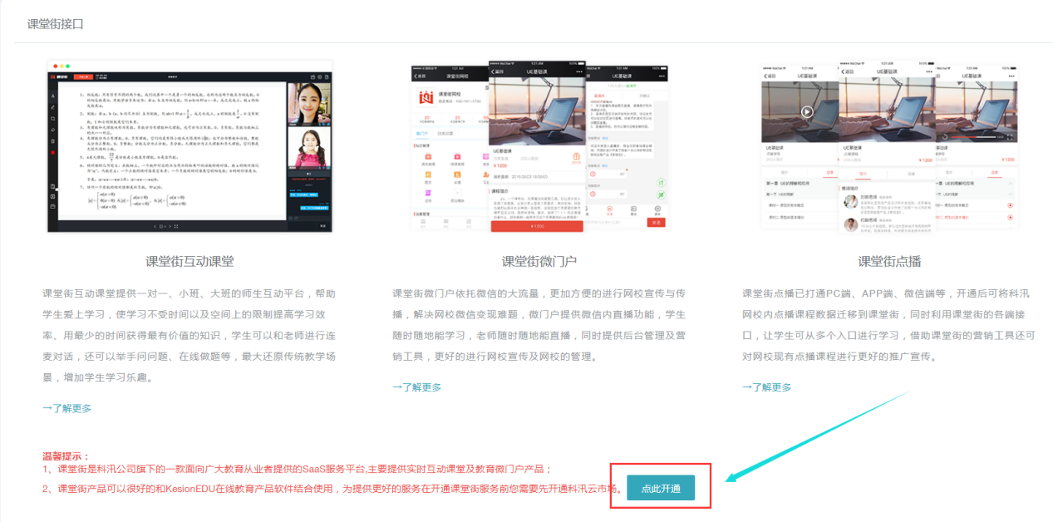Select the 课堂街互动课堂 heading
This screenshot has width=1053, height=522.
(x=189, y=261)
